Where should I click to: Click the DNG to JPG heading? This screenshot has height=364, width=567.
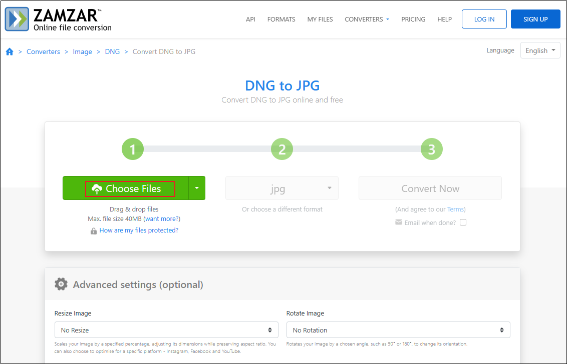pos(282,85)
